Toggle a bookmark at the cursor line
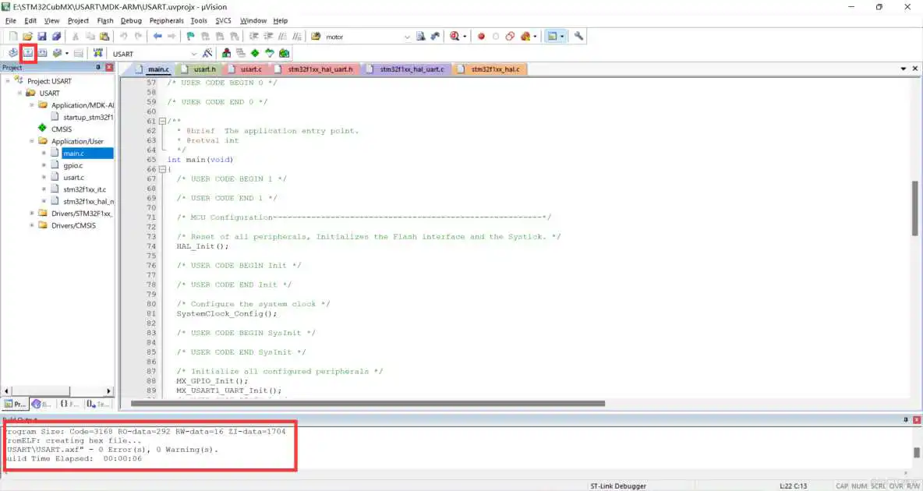The image size is (923, 491). coord(189,36)
